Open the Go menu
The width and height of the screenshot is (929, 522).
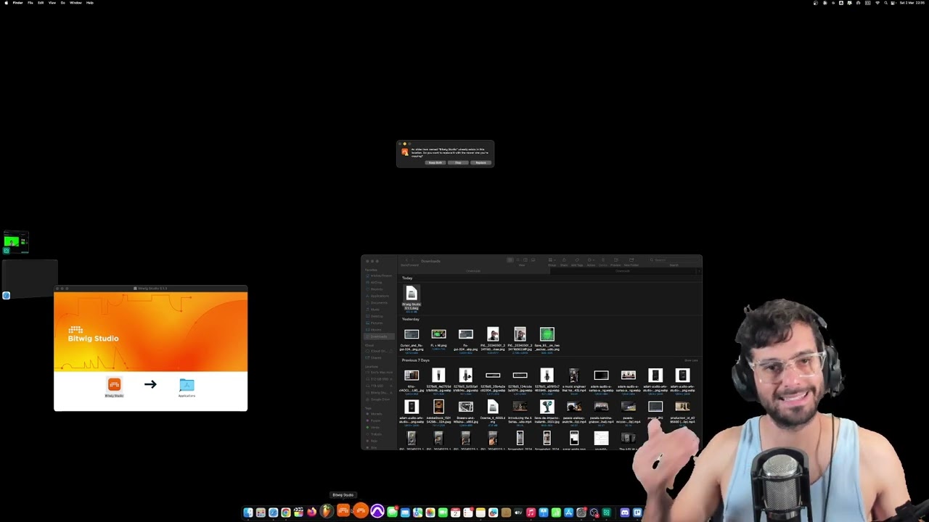click(x=62, y=3)
